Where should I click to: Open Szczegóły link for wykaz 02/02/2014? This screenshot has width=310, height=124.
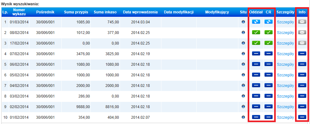tap(285, 107)
